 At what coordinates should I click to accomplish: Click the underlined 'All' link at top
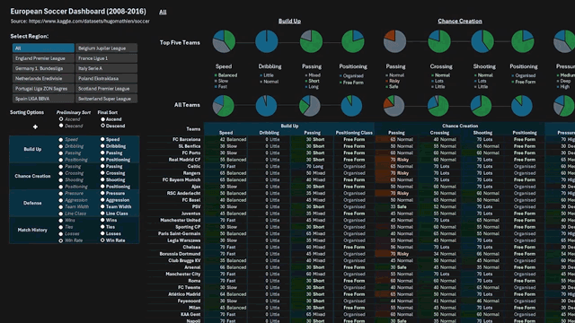[163, 12]
